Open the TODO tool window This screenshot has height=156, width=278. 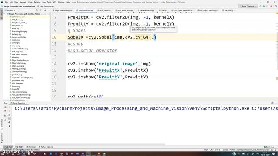20,147
